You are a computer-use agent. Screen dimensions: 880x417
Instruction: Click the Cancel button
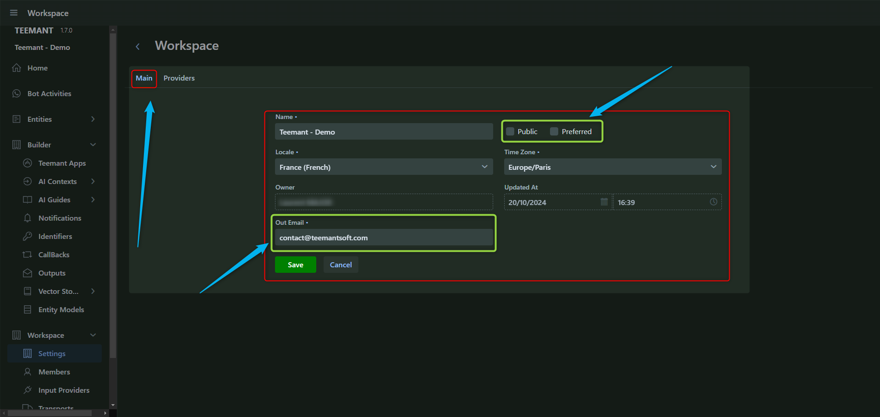[x=341, y=265]
